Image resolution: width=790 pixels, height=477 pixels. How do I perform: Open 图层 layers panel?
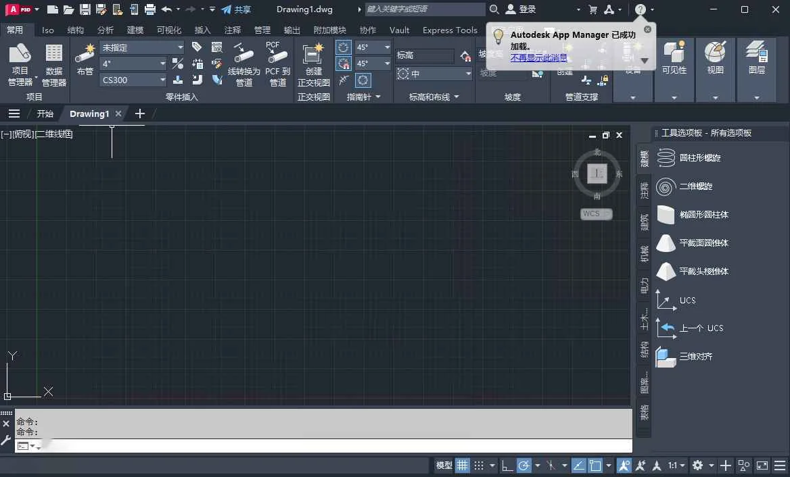click(x=757, y=70)
